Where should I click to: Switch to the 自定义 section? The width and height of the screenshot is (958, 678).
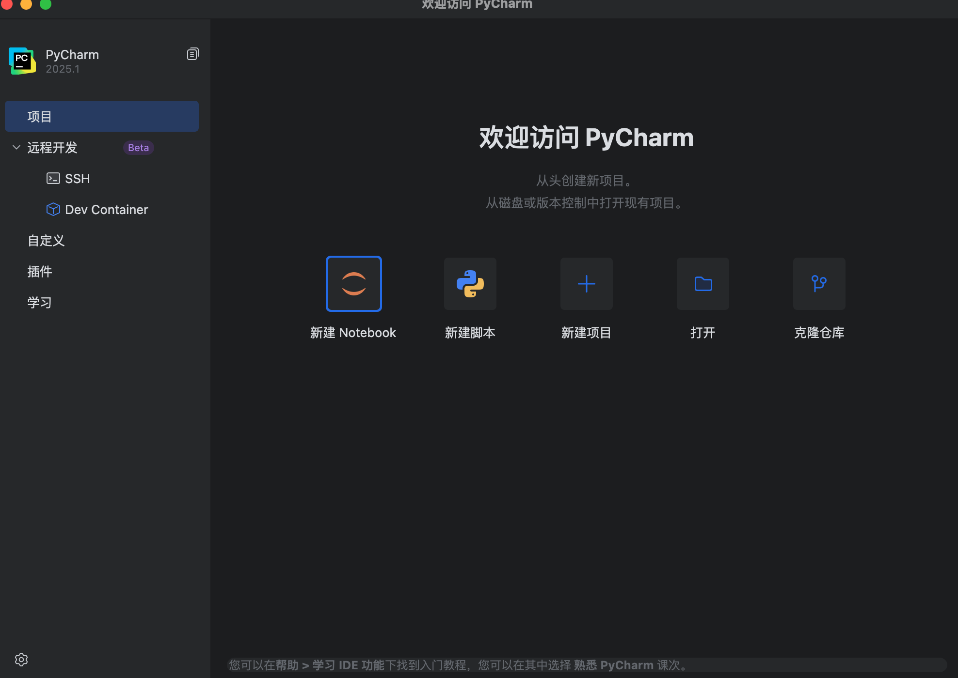(x=46, y=240)
